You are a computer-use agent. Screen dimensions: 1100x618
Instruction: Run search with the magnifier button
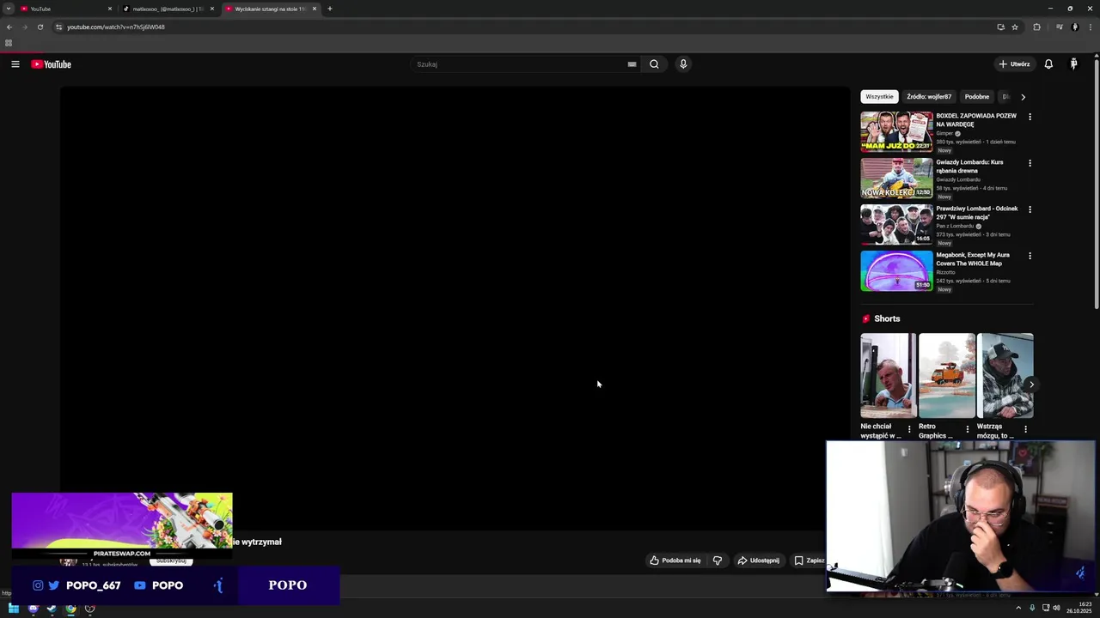pos(654,64)
